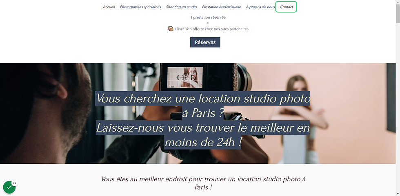Image resolution: width=400 pixels, height=196 pixels.
Task: Click the hero heading about location studio photo
Action: (203, 120)
